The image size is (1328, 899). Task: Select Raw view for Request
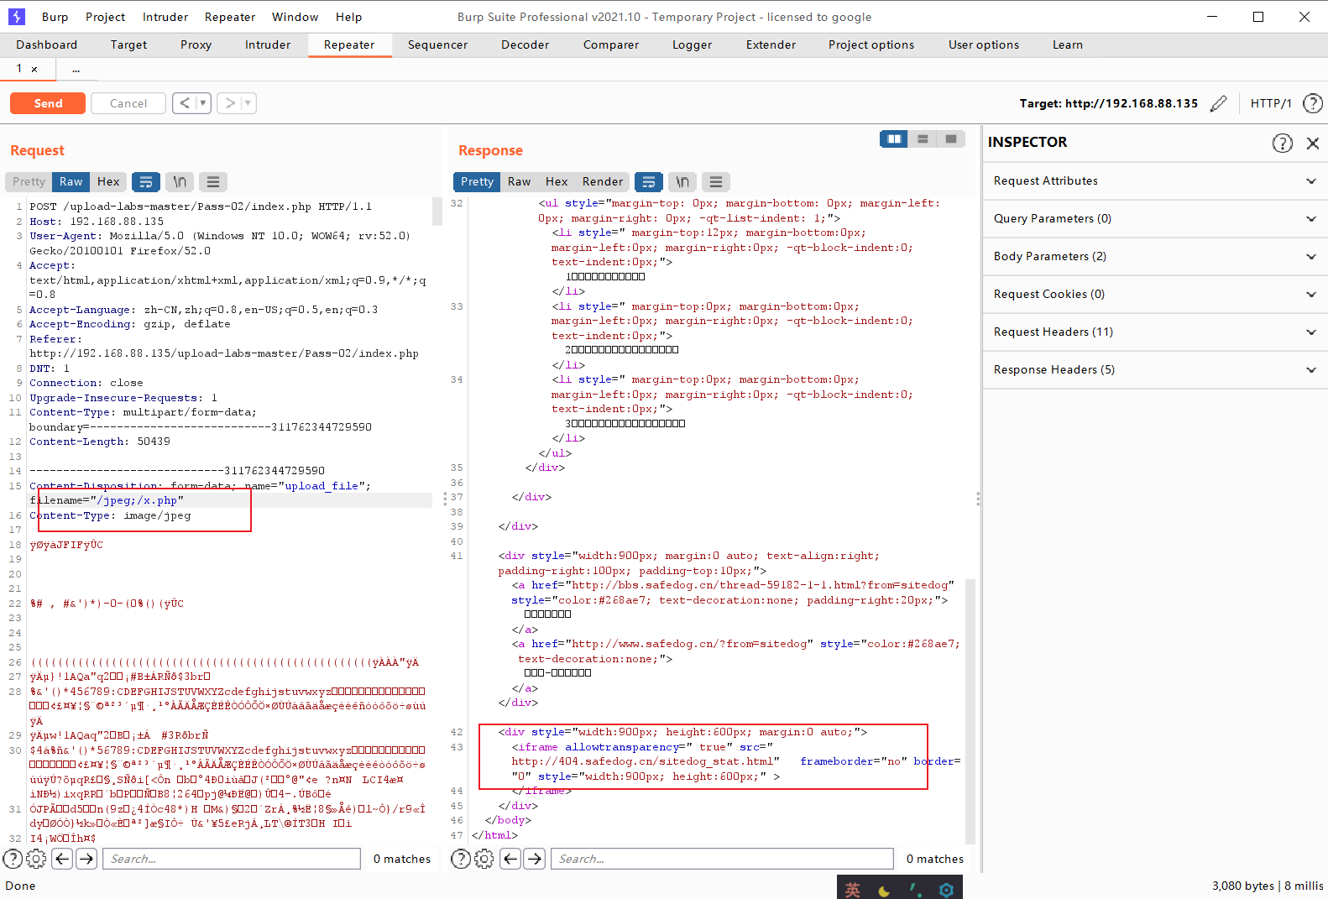71,181
